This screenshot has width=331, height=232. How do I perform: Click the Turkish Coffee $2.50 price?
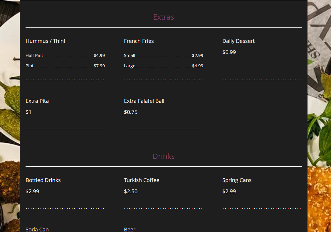tap(131, 191)
